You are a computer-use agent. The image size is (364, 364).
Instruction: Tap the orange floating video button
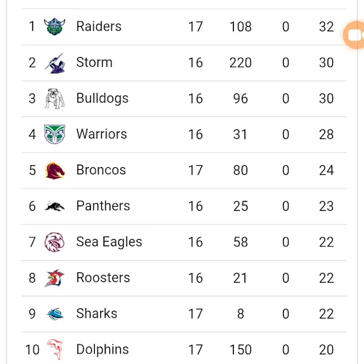click(354, 35)
